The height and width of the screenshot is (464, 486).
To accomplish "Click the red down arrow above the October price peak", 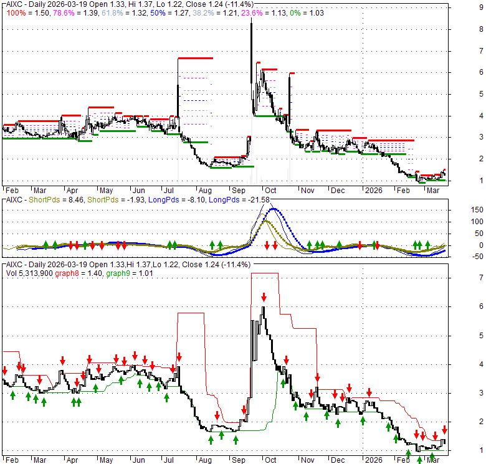I will 264,296.
